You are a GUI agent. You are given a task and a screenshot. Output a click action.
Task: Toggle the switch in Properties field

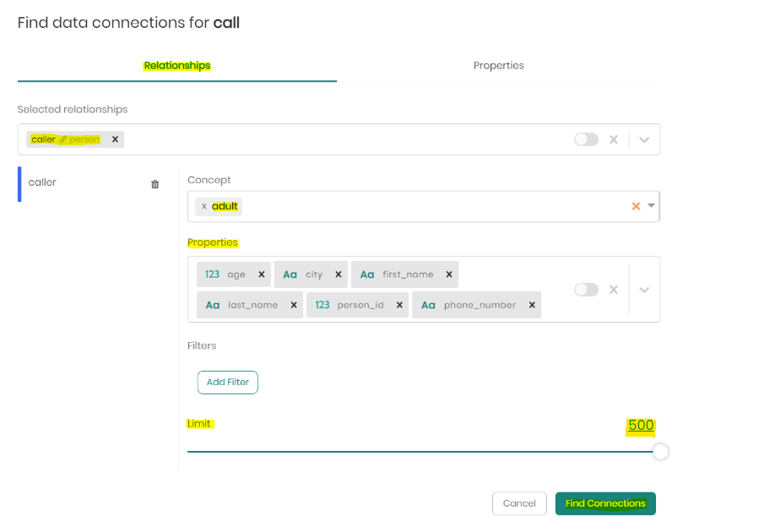tap(586, 290)
